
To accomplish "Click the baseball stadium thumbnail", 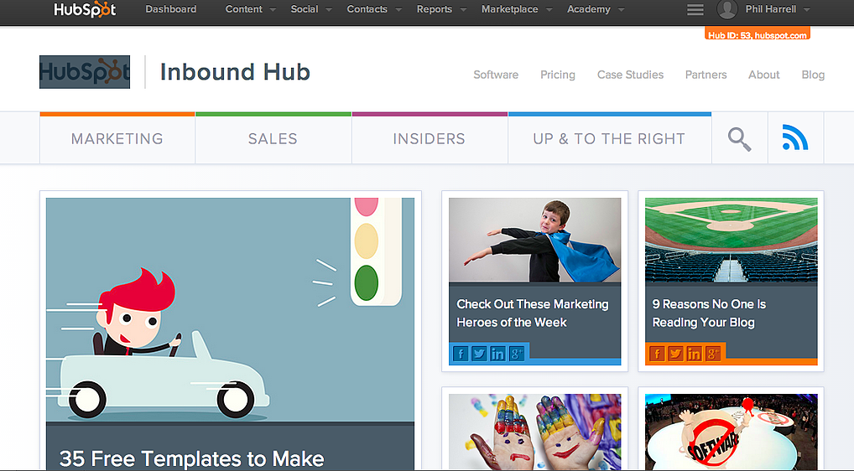I will [731, 240].
